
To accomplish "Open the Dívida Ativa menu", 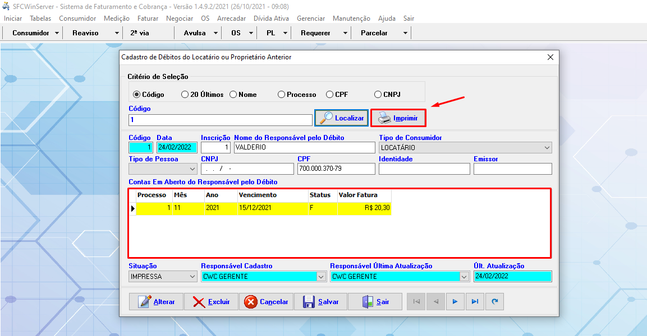I will (272, 18).
